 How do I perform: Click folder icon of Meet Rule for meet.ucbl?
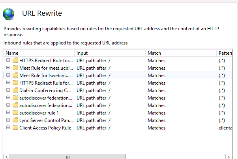point(15,68)
